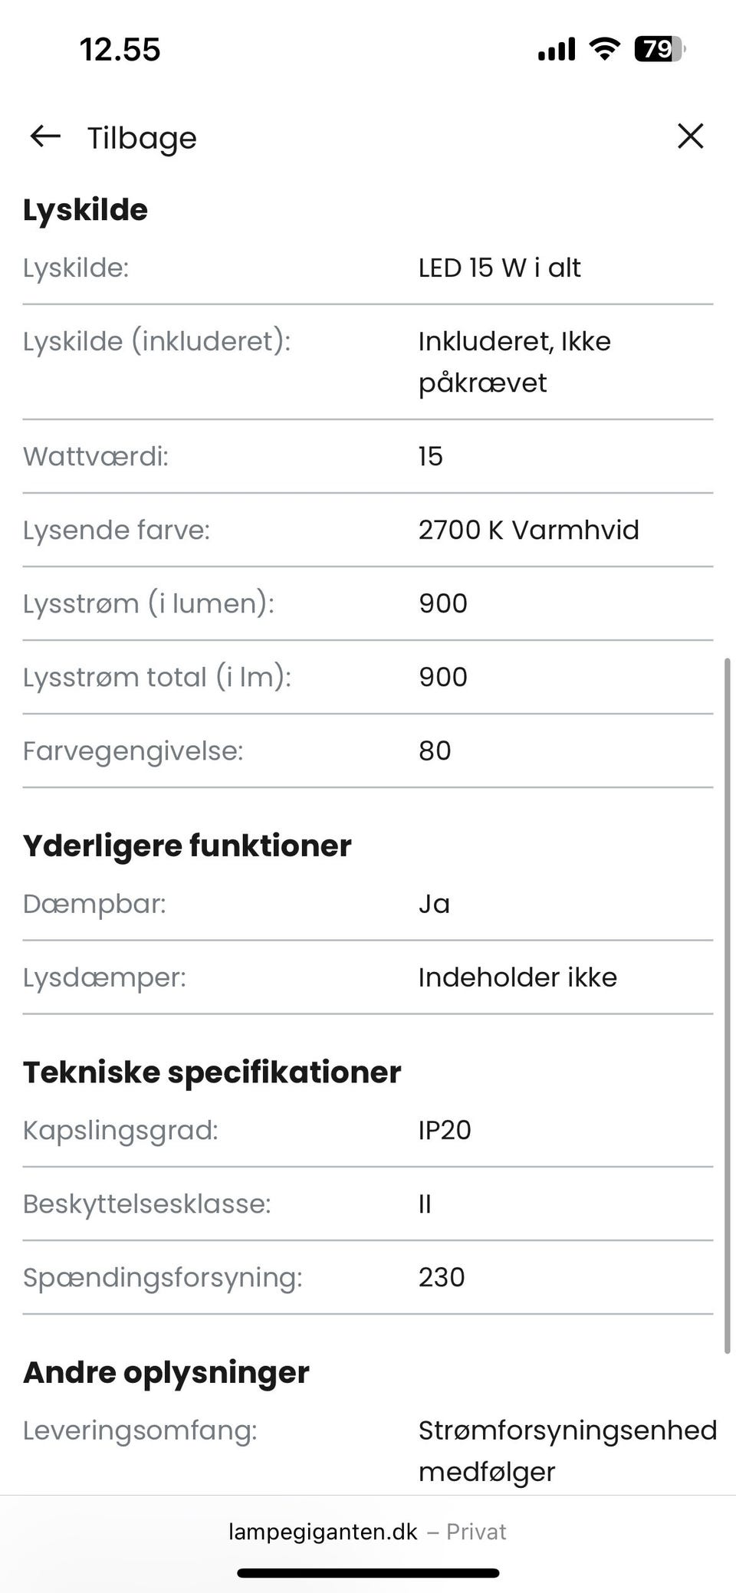Tap the cellular signal bars icon
The image size is (736, 1593).
557,50
